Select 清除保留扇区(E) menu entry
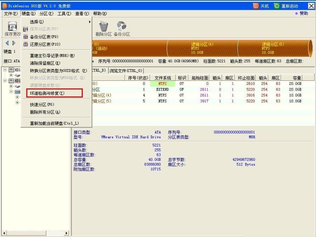The width and height of the screenshot is (316, 237). pos(56,63)
